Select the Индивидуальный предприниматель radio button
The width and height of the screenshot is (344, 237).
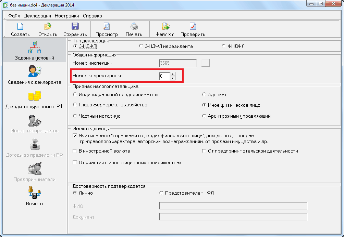(75, 94)
